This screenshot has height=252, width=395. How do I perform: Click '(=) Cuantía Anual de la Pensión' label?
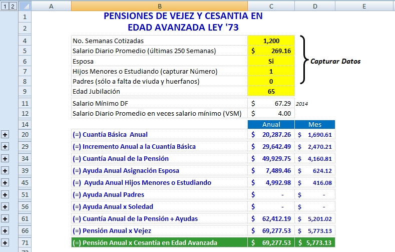(x=121, y=159)
